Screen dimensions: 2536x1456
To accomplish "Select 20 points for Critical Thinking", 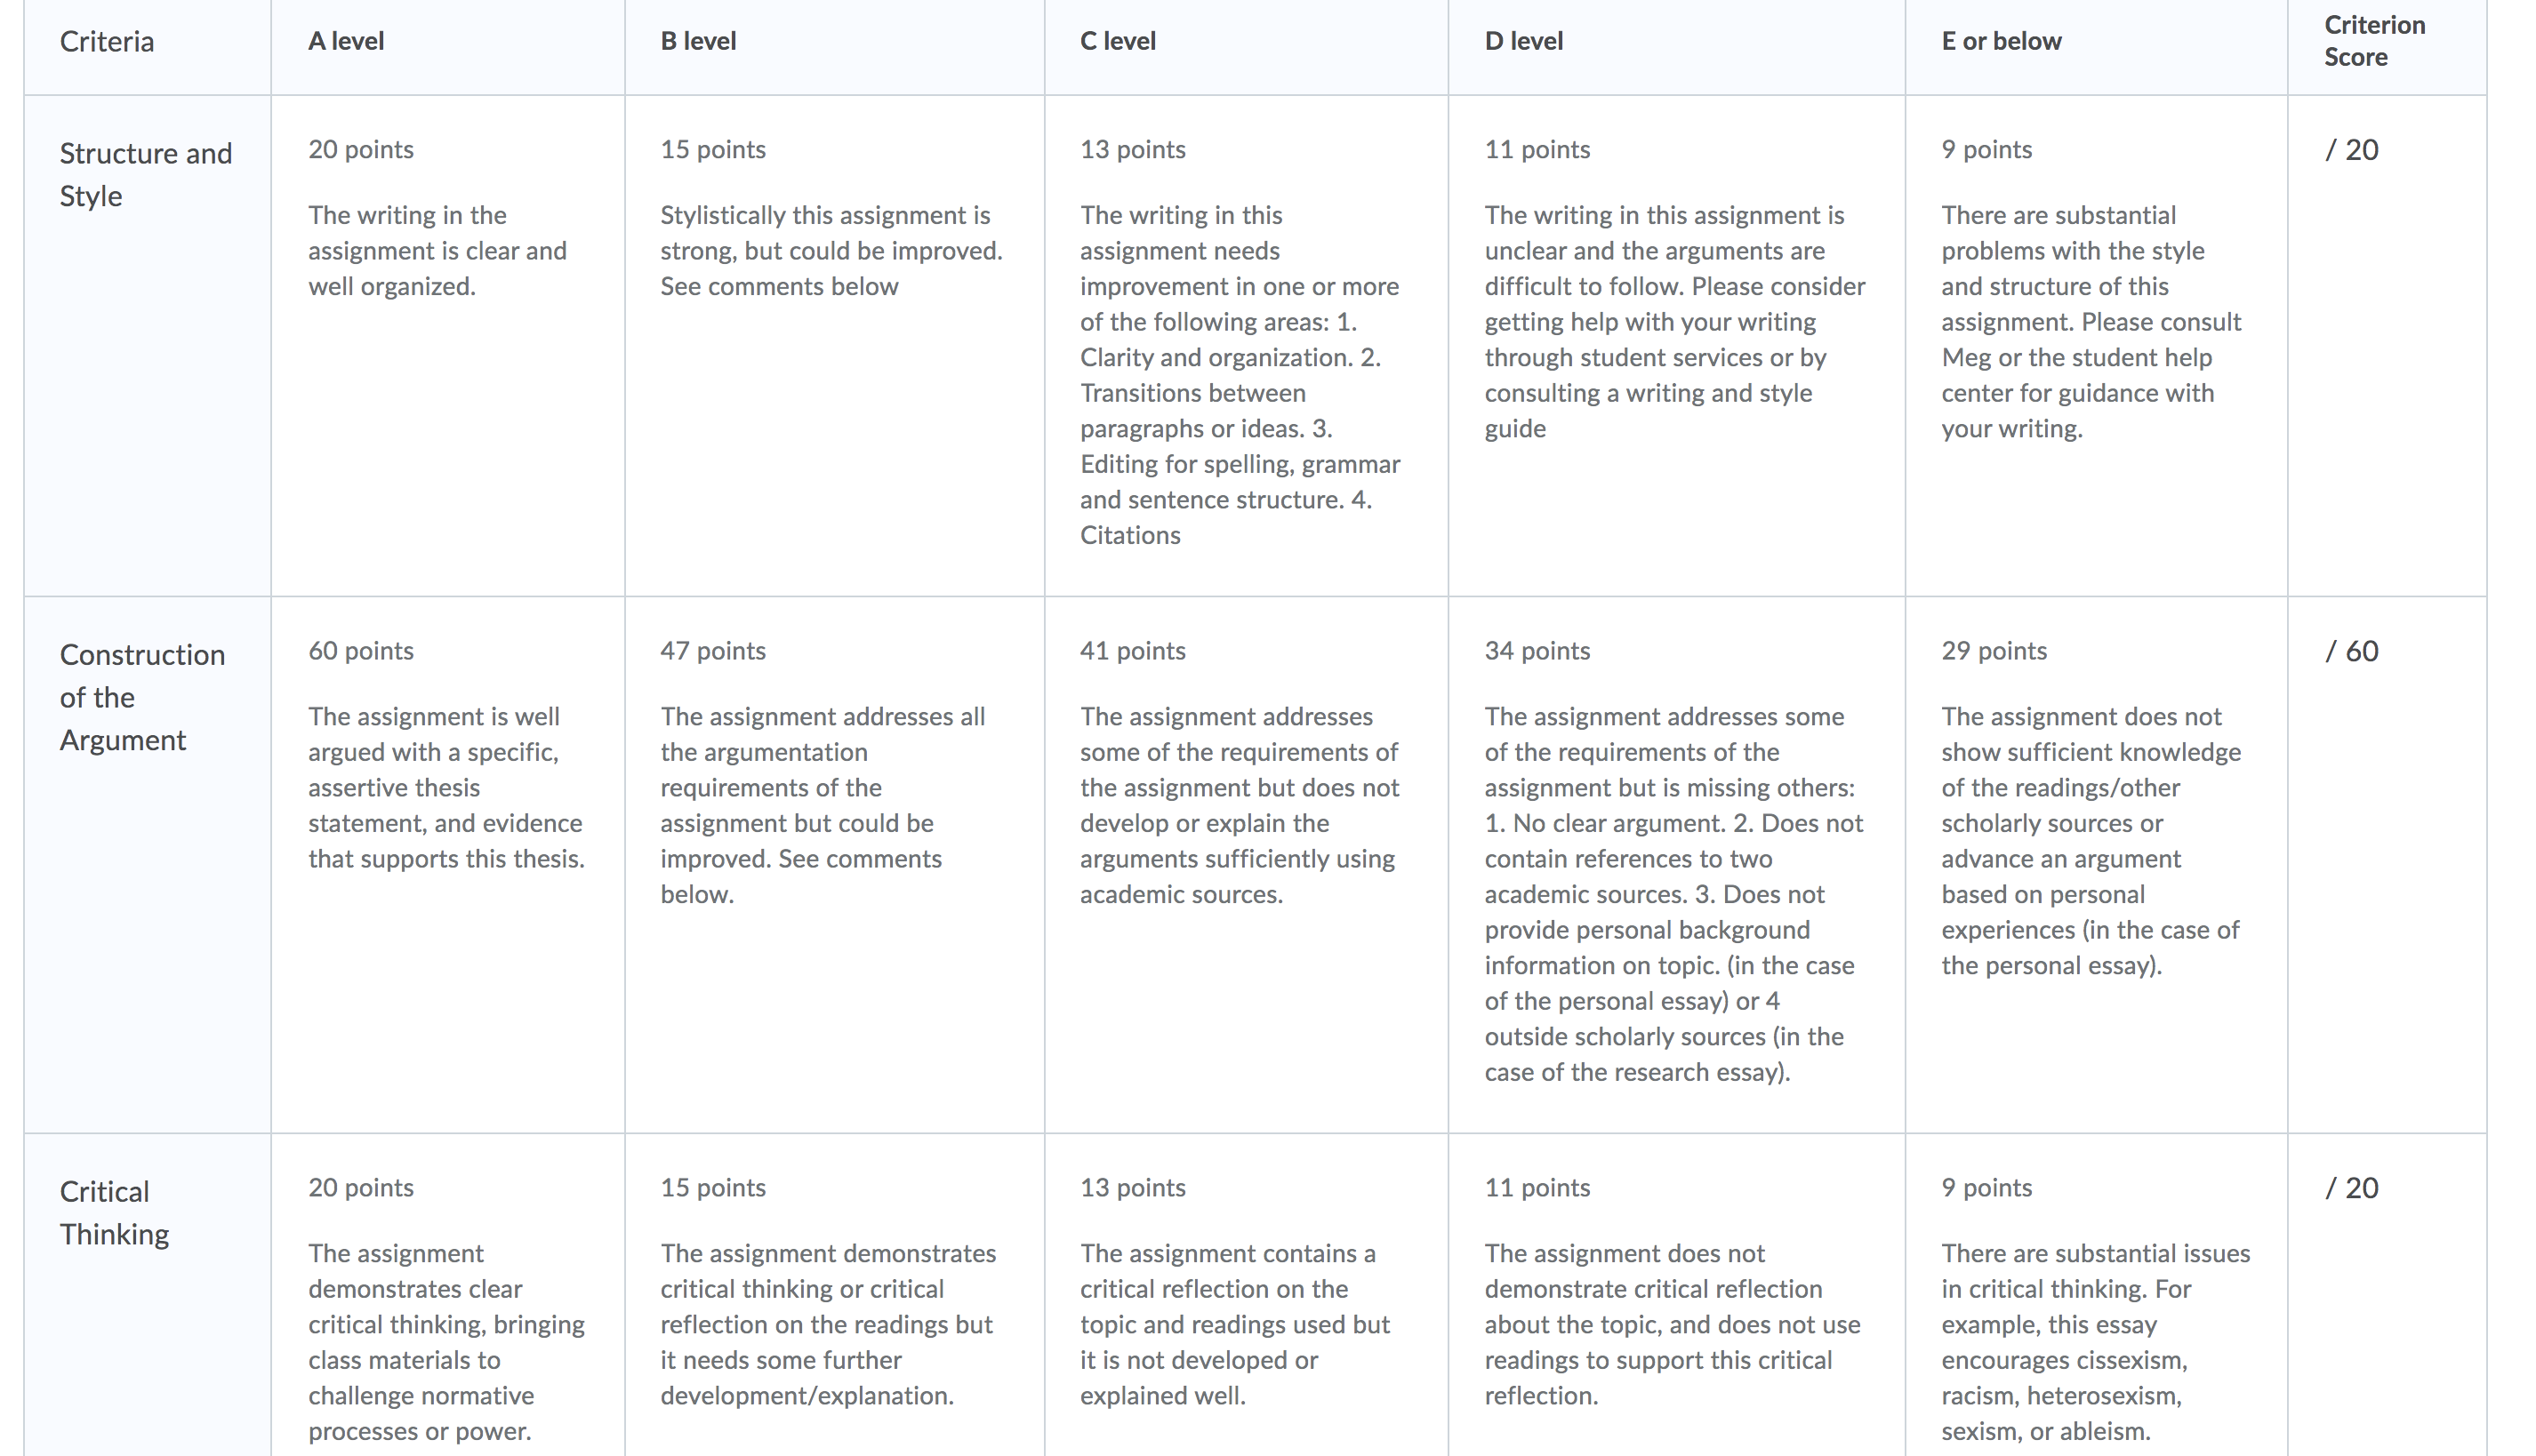I will 447,1295.
